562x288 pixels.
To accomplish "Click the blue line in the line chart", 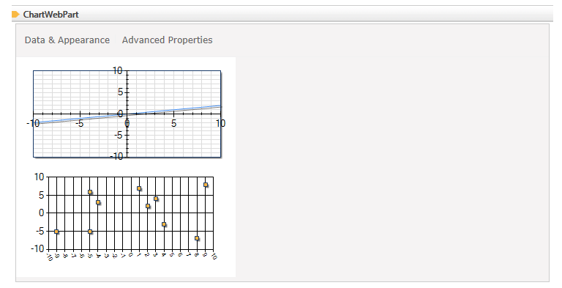I will pyautogui.click(x=172, y=110).
